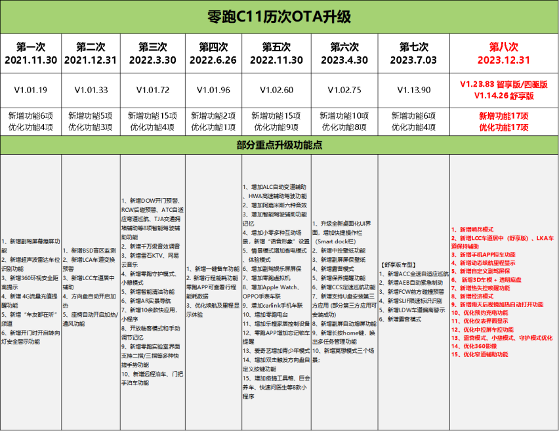Click 'V1.23.83 智享版/四驱版' version text

[x=504, y=85]
